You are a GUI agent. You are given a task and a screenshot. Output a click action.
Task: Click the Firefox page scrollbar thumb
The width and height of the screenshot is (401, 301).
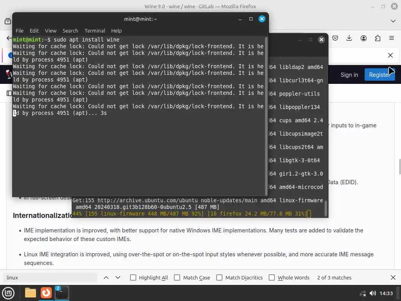point(399,167)
